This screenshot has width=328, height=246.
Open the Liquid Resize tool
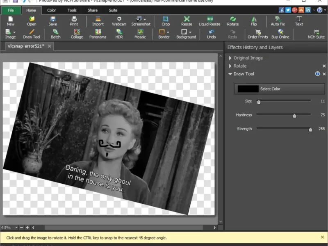coord(210,21)
